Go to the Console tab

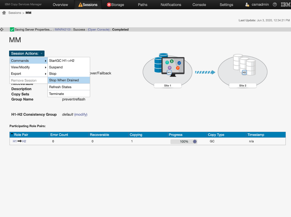(199, 5)
